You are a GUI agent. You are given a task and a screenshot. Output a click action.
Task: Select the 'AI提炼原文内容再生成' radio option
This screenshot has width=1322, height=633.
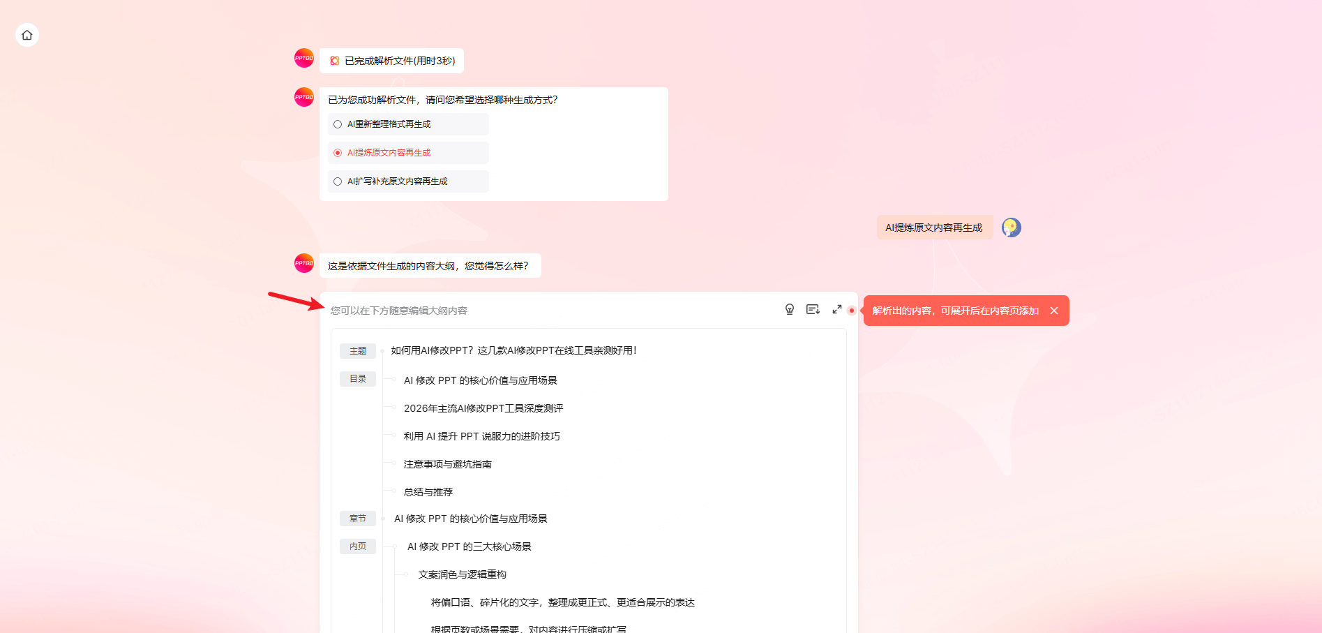tap(337, 152)
